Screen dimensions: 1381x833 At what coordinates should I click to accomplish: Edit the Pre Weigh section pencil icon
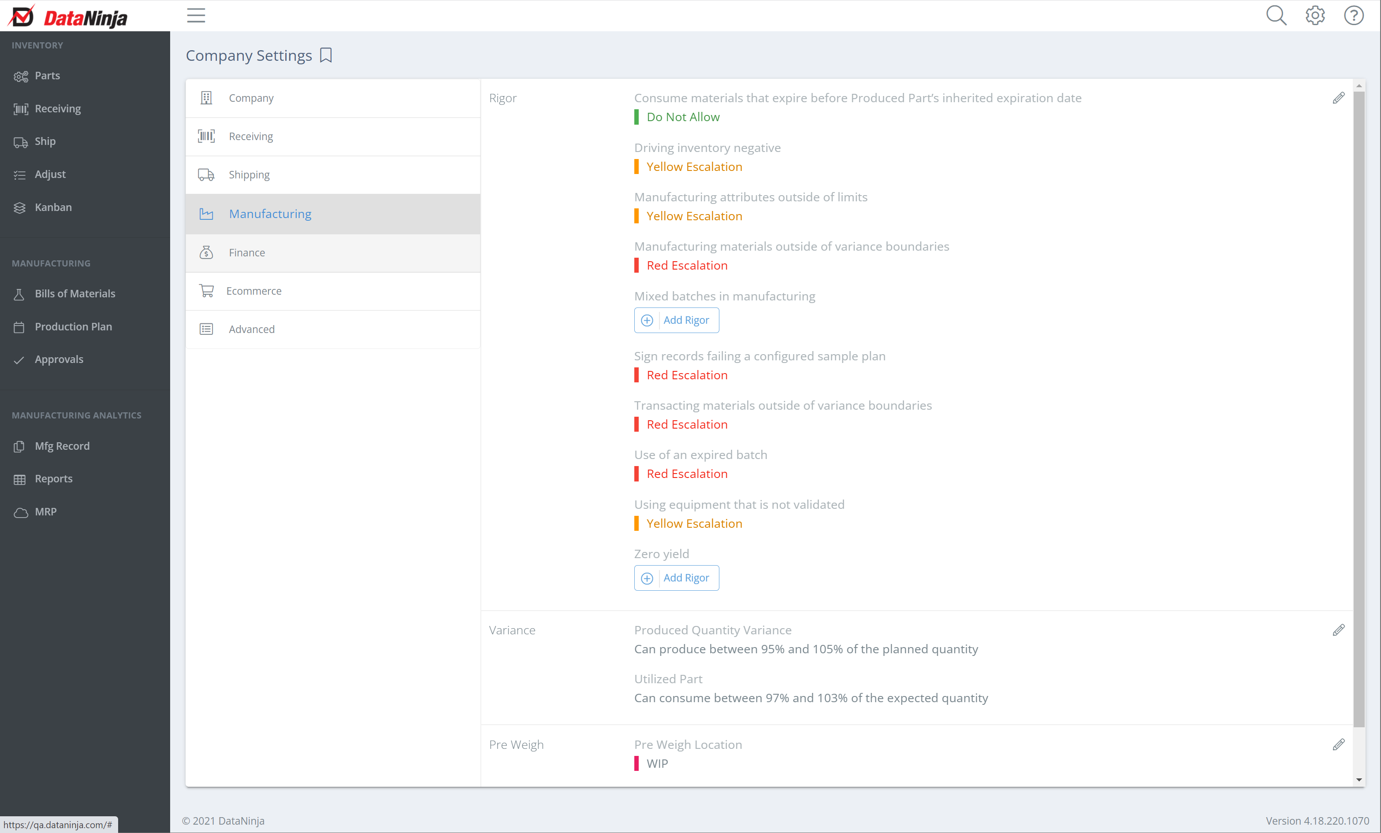[1338, 744]
